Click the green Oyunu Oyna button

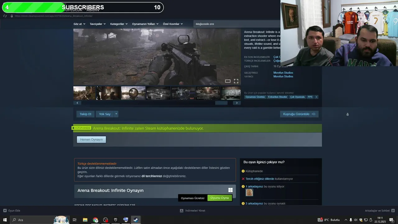(x=220, y=198)
